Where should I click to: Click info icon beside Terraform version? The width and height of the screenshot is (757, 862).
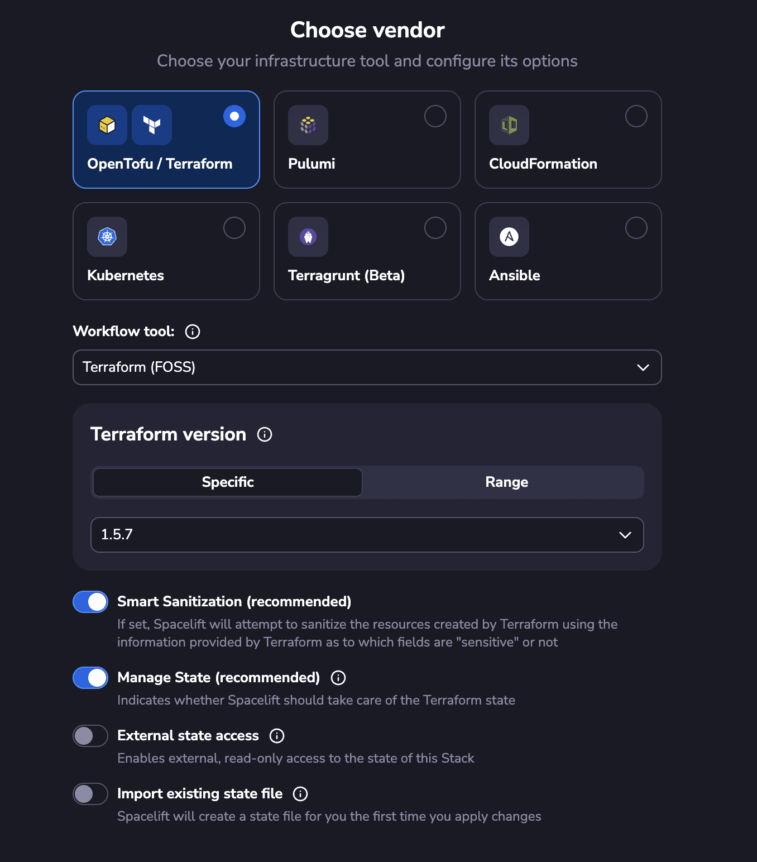[x=265, y=434]
